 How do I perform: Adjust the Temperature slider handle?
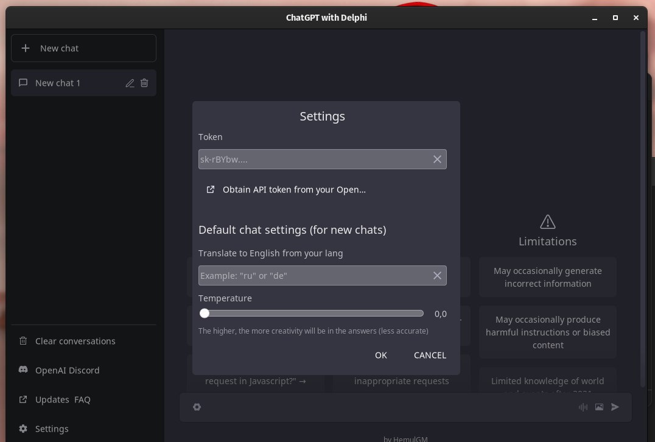205,313
